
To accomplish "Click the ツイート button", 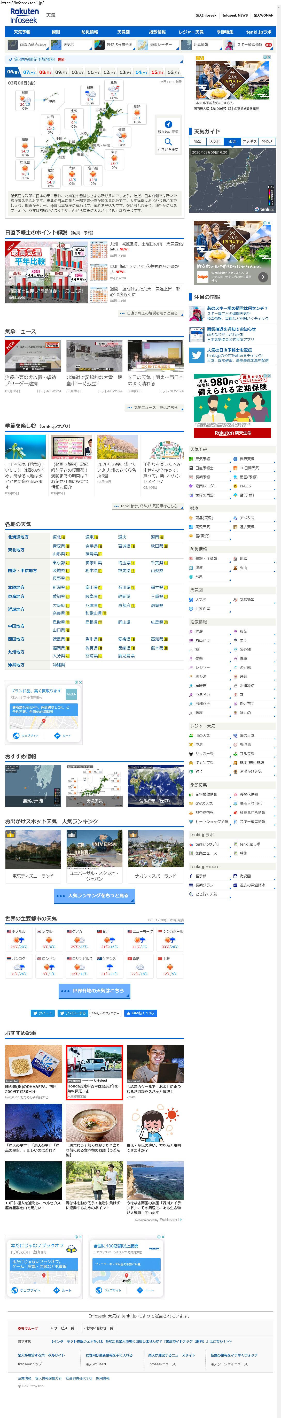I will (42, 1013).
